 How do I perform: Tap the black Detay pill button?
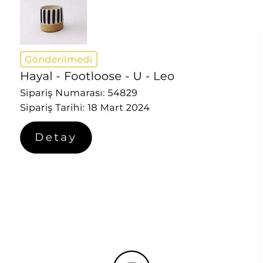pos(56,137)
